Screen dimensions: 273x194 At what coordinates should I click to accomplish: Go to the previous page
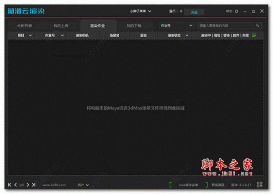pyautogui.click(x=15, y=184)
